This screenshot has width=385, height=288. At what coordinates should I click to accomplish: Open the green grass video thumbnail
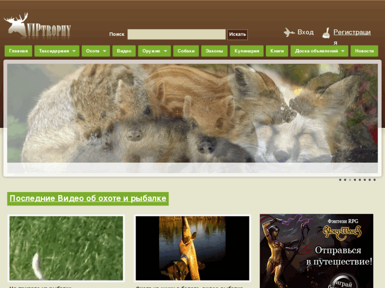click(x=66, y=248)
